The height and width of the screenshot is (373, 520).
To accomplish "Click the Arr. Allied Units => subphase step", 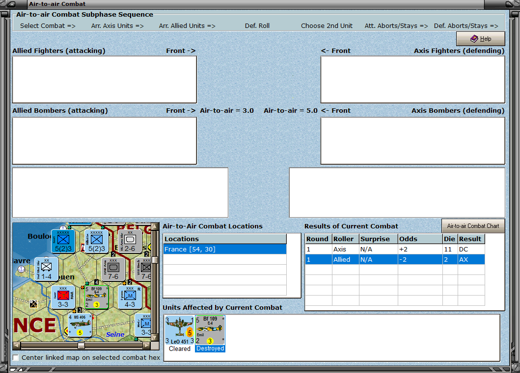I will tap(187, 26).
